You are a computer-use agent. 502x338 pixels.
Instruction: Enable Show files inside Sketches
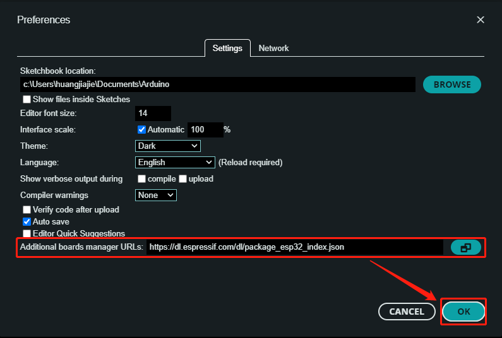[x=27, y=100]
